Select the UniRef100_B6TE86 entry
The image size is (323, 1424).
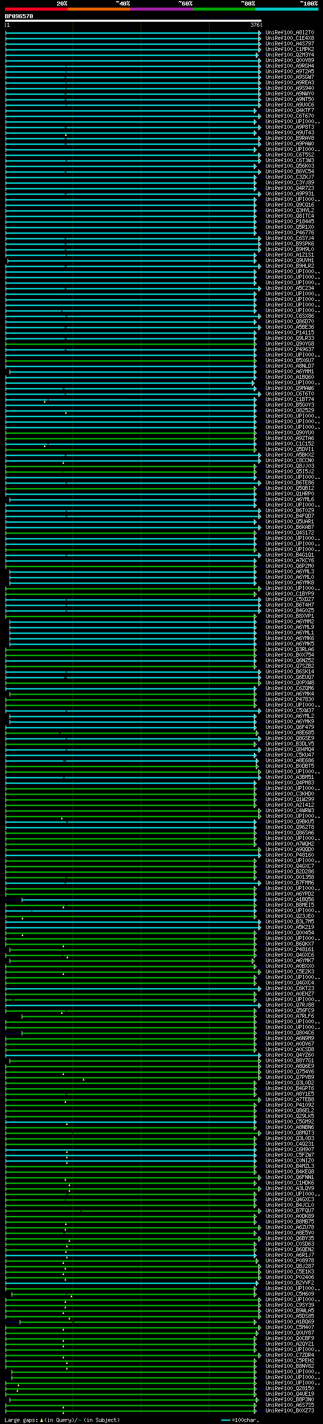289,482
